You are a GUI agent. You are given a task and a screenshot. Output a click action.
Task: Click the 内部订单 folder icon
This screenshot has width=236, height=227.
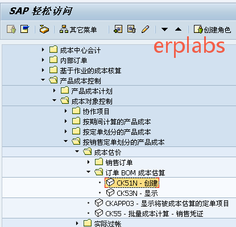(53, 60)
